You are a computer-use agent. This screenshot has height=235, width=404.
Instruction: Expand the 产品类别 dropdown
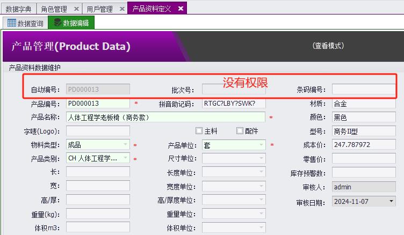tap(126, 158)
